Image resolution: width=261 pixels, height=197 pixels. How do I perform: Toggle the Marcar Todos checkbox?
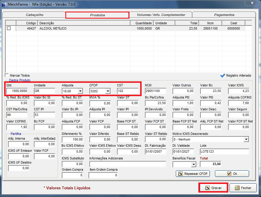[7, 75]
